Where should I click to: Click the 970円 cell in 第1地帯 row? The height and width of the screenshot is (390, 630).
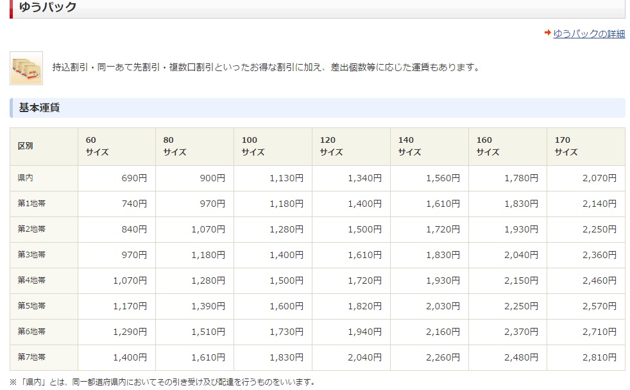pyautogui.click(x=194, y=204)
